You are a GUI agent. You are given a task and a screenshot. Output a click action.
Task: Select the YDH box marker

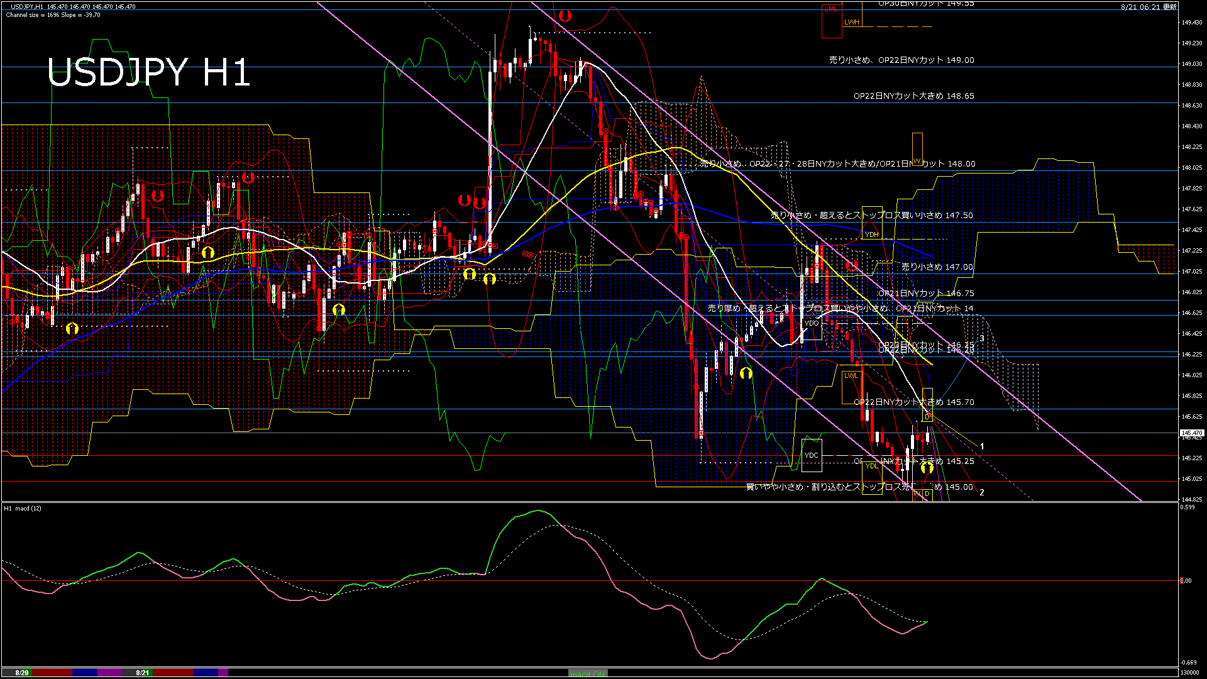tap(871, 235)
